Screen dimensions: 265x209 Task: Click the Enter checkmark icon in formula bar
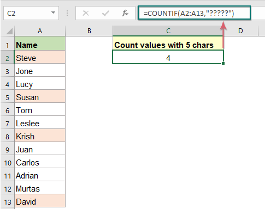coord(105,13)
